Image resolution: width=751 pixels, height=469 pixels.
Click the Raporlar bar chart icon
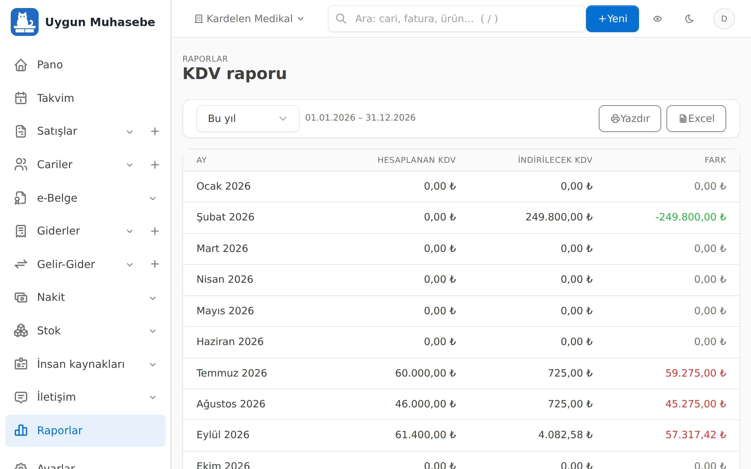(21, 430)
